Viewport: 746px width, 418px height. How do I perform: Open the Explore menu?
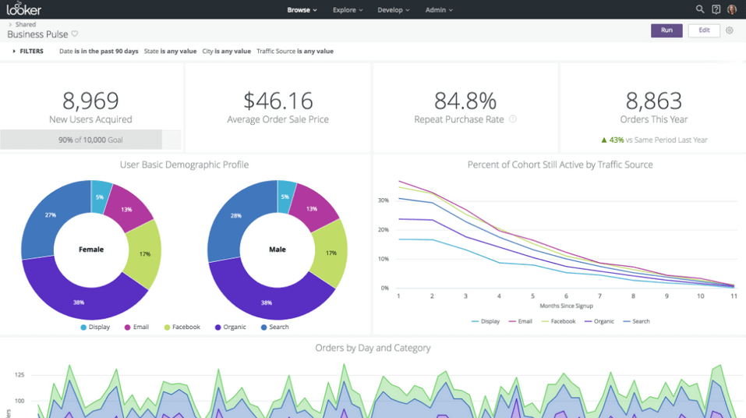pyautogui.click(x=348, y=9)
